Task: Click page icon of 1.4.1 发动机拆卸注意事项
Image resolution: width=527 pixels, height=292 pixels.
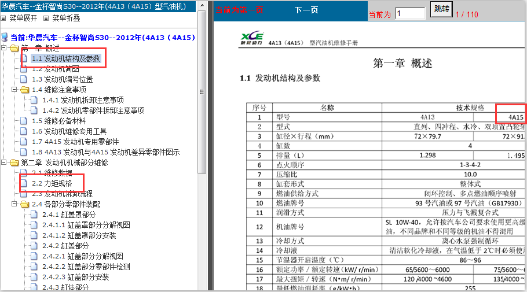Action: [x=34, y=100]
